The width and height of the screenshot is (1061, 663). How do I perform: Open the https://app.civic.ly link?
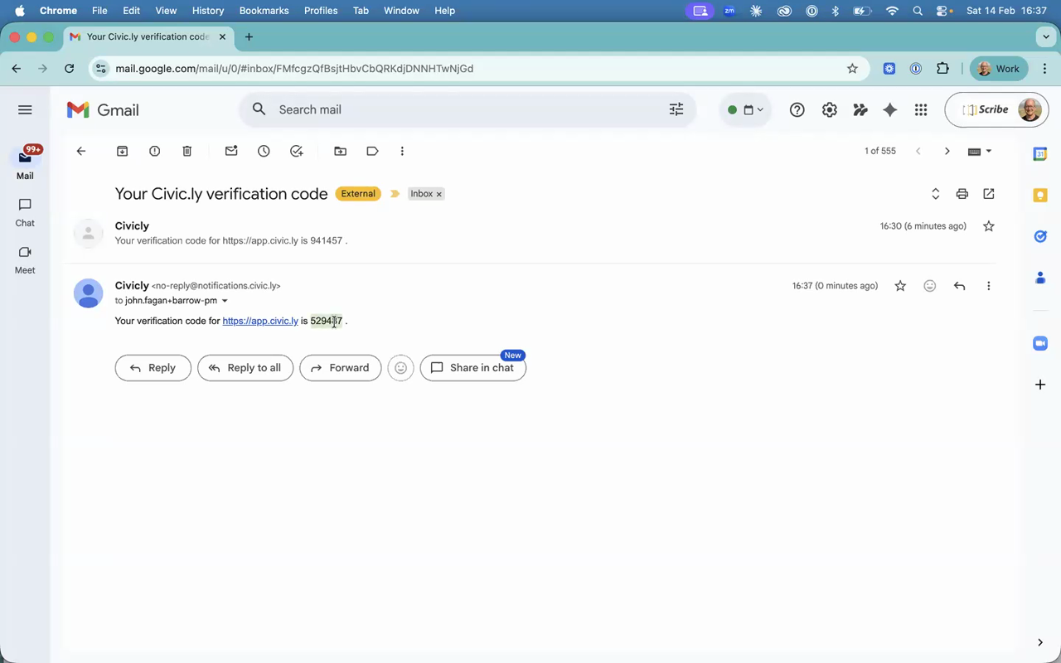coord(260,321)
